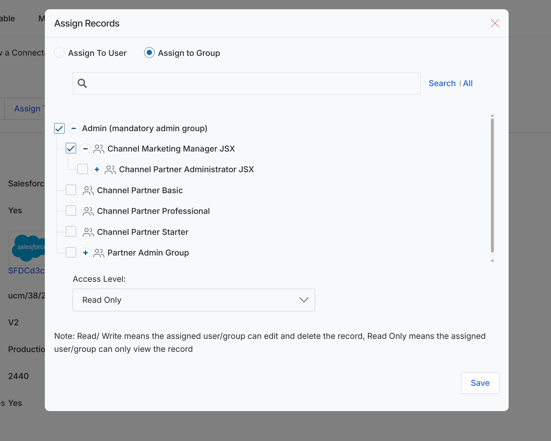Click the group icon of Channel Partner Starter
Screen dimensions: 551x441
[x=88, y=232]
